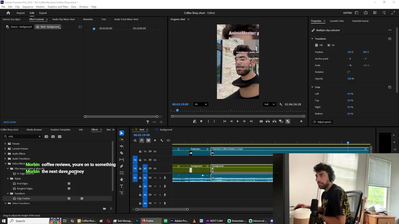
Task: Toggle insert sequences as nests
Action: [135, 141]
